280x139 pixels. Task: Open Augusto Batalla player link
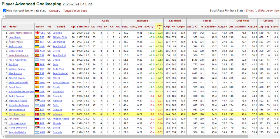[17, 132]
